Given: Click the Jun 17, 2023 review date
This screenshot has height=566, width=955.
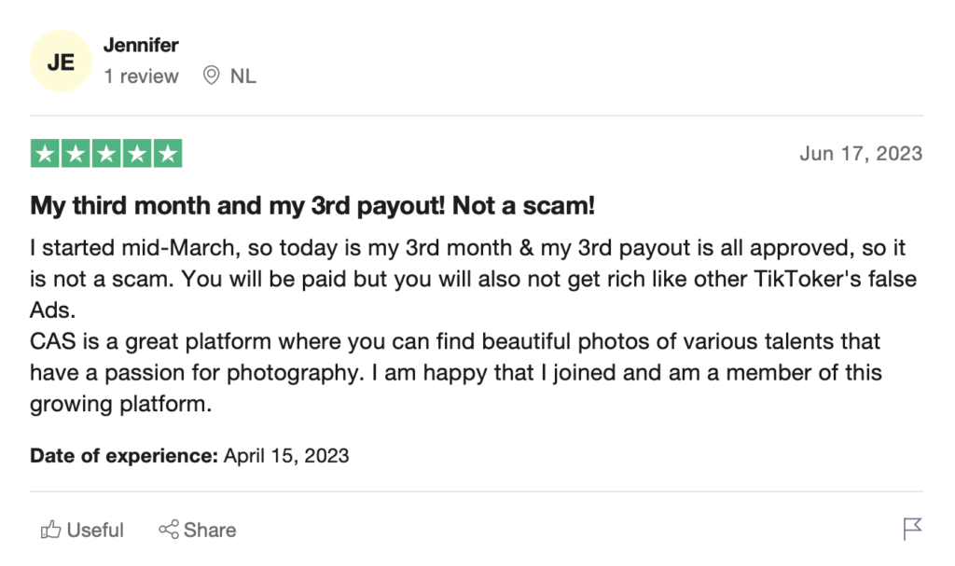Looking at the screenshot, I should pyautogui.click(x=861, y=154).
